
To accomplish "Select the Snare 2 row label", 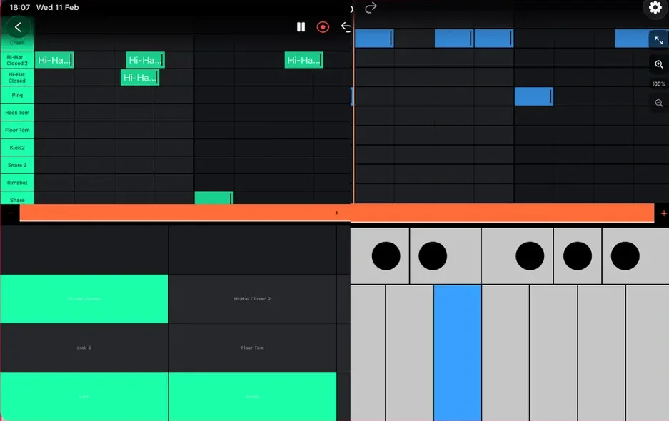I will point(17,165).
